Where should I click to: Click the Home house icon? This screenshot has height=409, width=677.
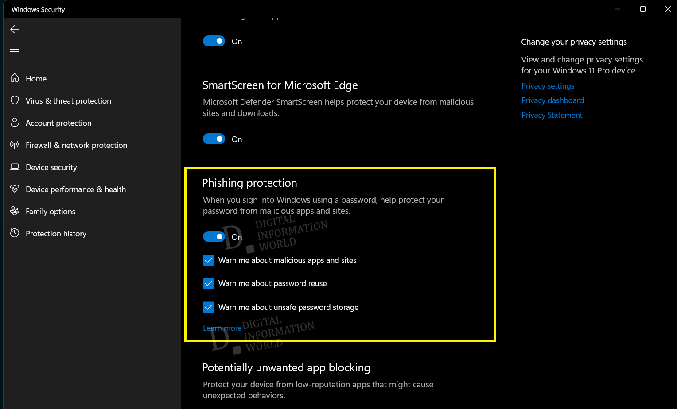[x=15, y=78]
